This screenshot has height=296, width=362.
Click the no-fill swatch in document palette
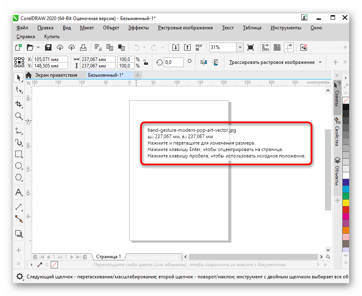click(54, 265)
